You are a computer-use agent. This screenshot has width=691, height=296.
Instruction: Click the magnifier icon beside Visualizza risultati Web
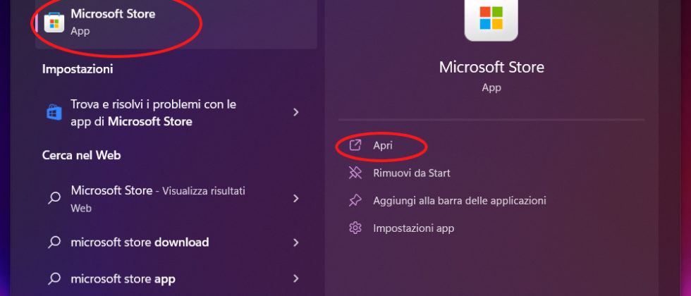pyautogui.click(x=54, y=199)
